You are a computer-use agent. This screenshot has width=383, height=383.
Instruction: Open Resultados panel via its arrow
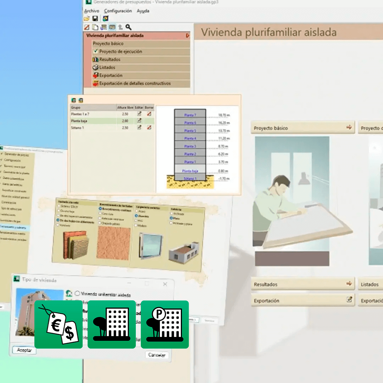coord(349,284)
